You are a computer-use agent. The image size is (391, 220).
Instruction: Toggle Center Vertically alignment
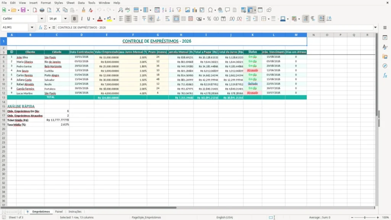click(151, 19)
